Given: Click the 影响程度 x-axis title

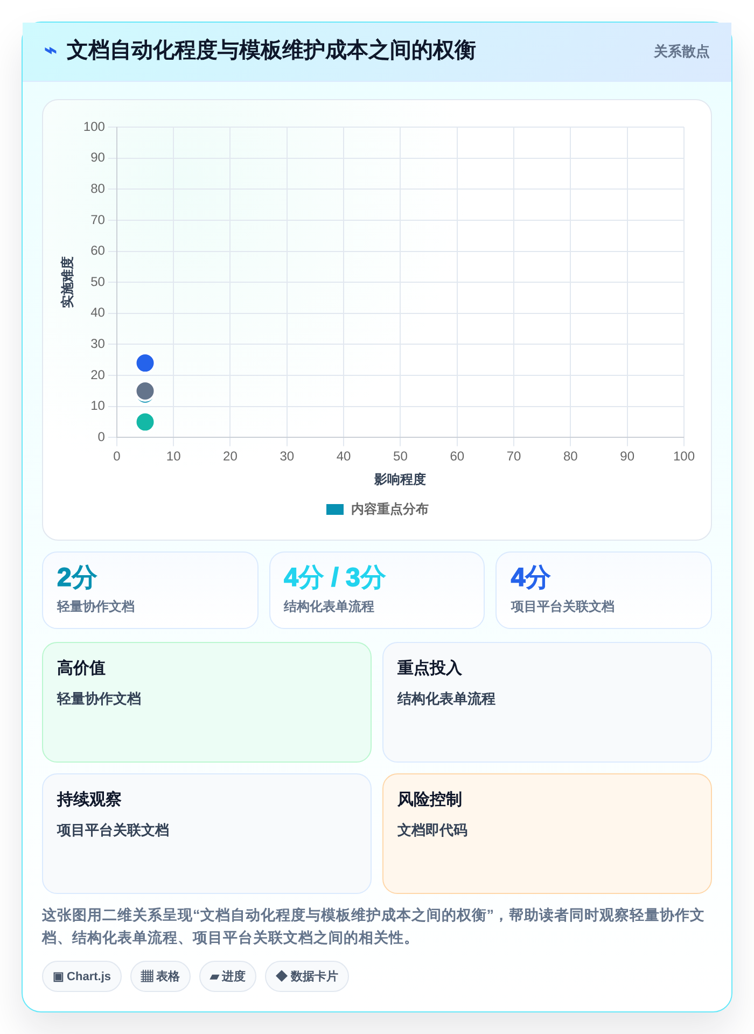Looking at the screenshot, I should coord(400,479).
